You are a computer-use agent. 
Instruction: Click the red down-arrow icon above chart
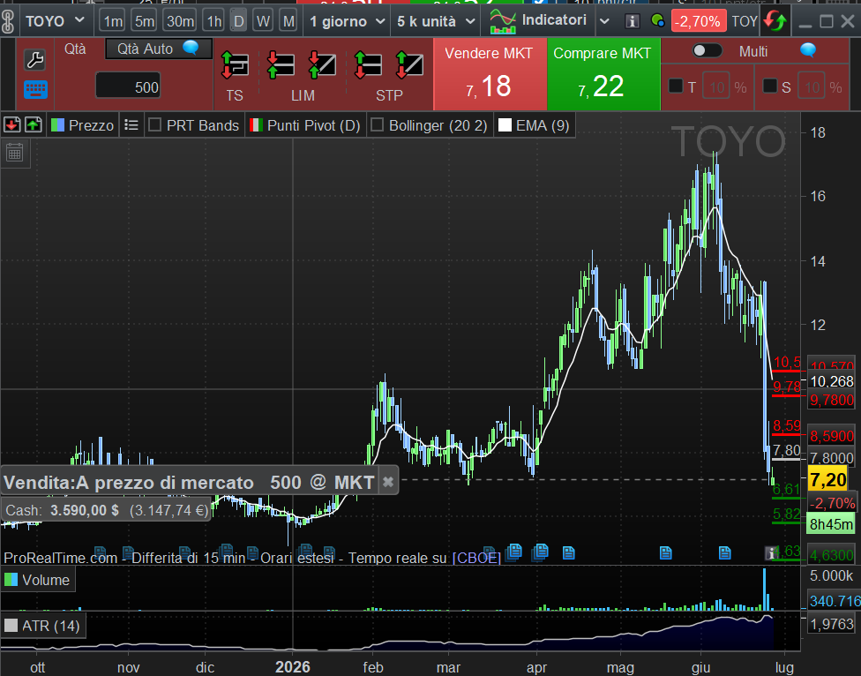pyautogui.click(x=12, y=125)
